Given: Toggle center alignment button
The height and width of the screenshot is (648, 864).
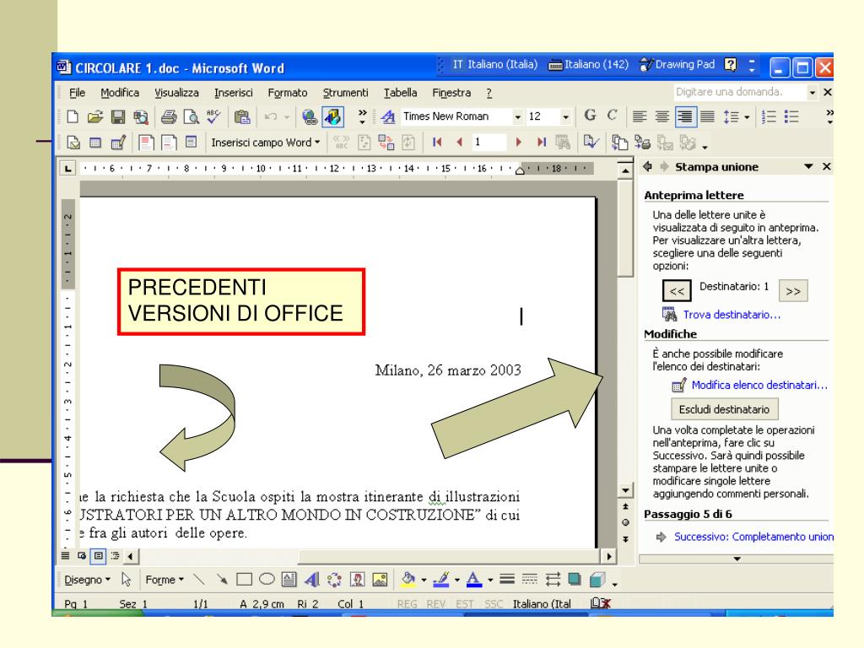Looking at the screenshot, I should click(661, 116).
